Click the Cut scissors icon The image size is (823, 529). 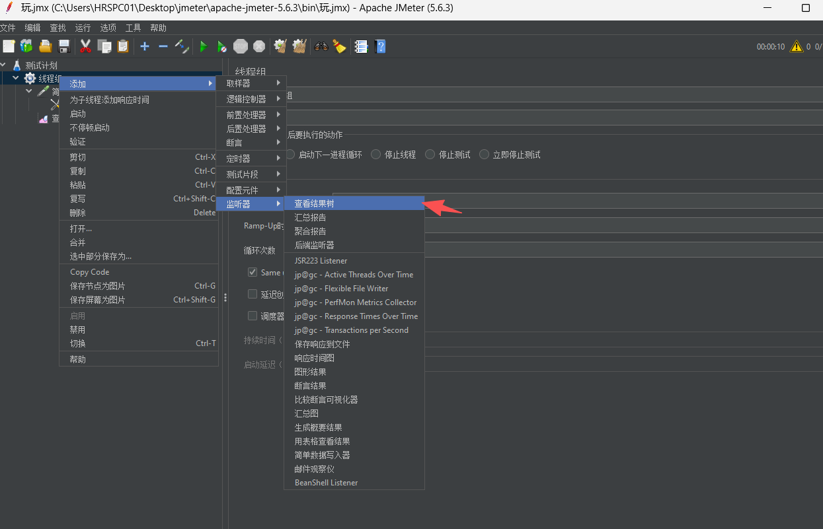tap(86, 46)
